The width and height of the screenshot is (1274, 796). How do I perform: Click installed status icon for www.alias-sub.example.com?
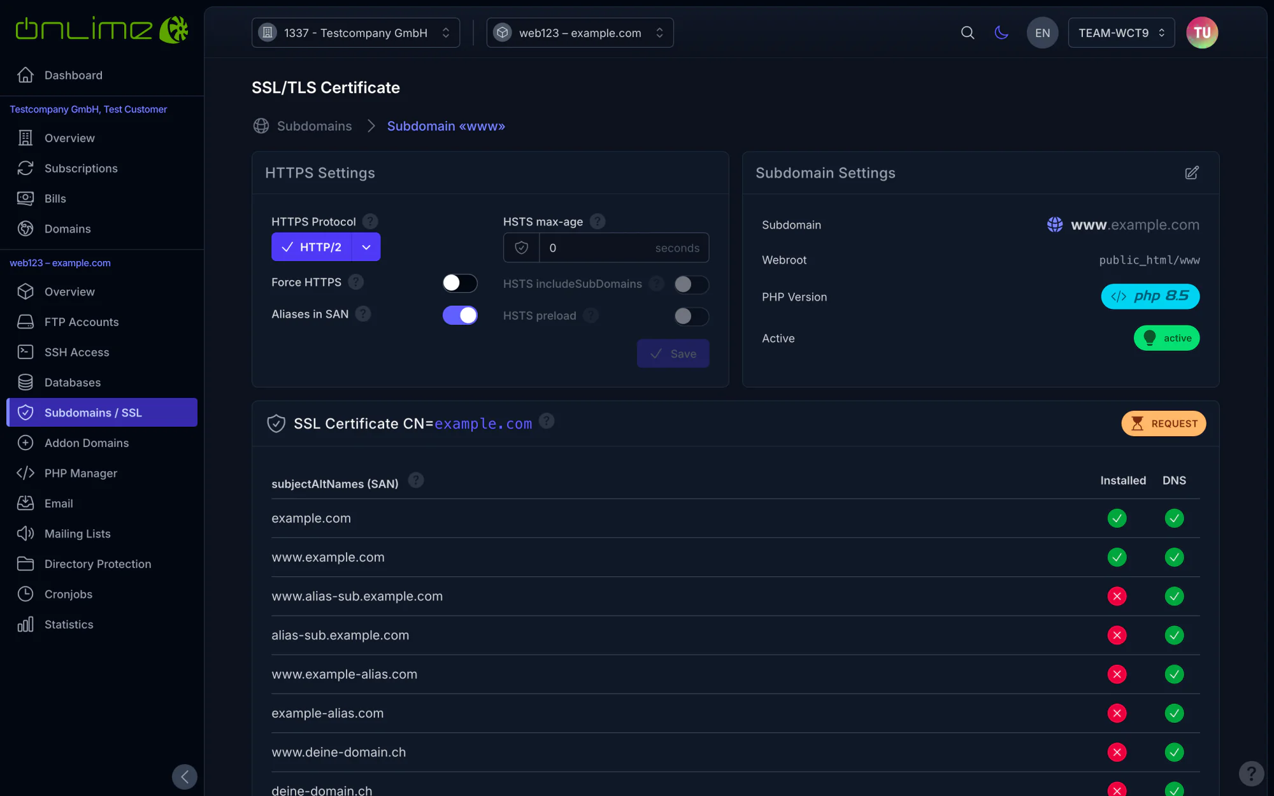pos(1117,596)
